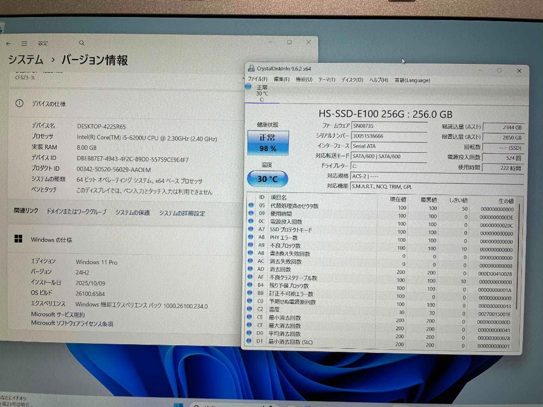This screenshot has width=543, height=407.
Task: Open the 言語(Language) menu
Action: (413, 80)
